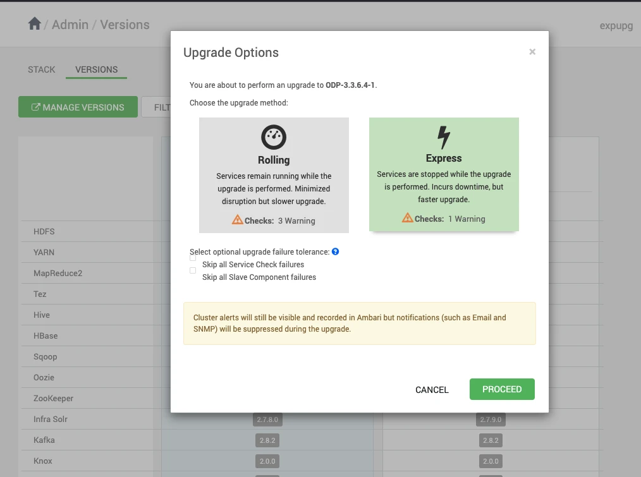The width and height of the screenshot is (641, 477).
Task: Click the Kafka service row
Action: click(87, 440)
